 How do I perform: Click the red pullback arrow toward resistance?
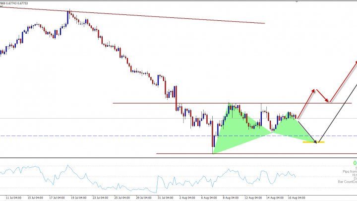[321, 96]
